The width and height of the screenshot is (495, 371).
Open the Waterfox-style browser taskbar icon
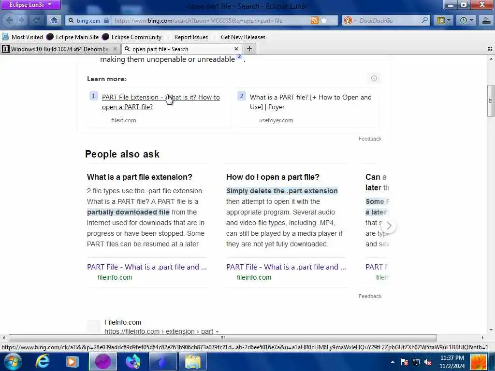pos(133,361)
